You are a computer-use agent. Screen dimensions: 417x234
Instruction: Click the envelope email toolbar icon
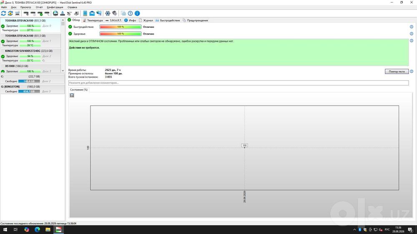click(92, 13)
